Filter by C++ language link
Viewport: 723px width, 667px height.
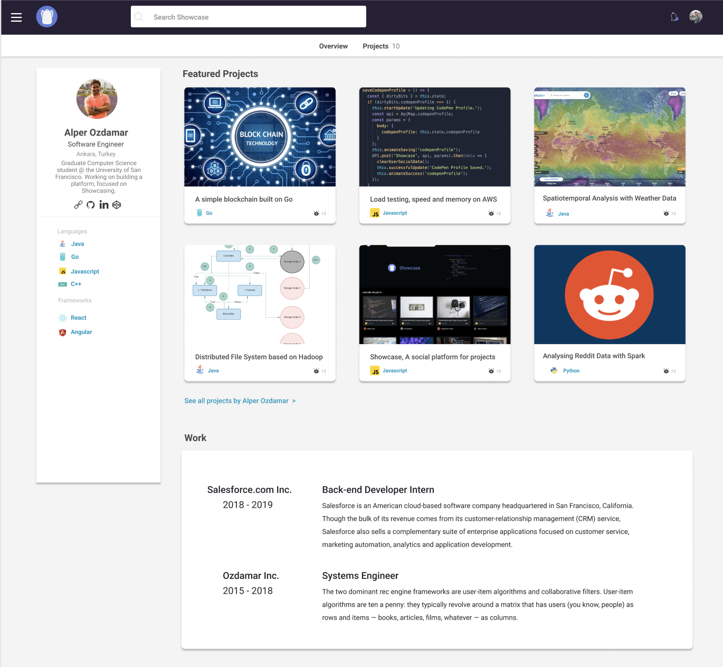(76, 284)
